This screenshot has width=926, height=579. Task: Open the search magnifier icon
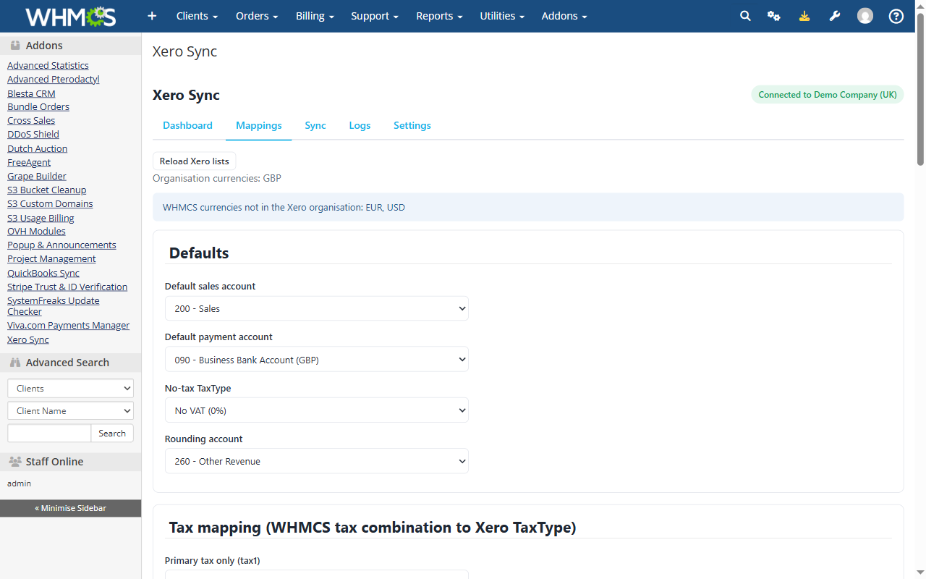coord(745,16)
